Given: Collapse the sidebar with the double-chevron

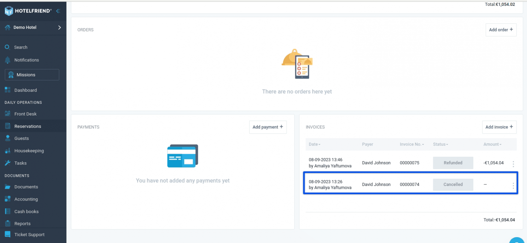Looking at the screenshot, I should 58,11.
